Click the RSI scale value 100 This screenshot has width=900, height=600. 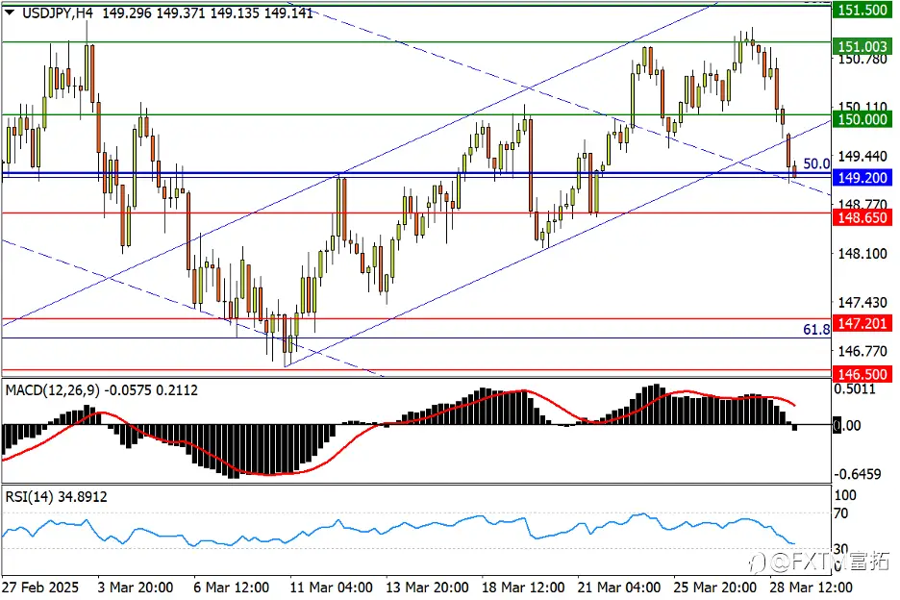845,495
